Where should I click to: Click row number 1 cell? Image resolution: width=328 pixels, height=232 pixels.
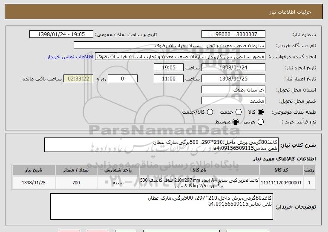click(x=309, y=183)
